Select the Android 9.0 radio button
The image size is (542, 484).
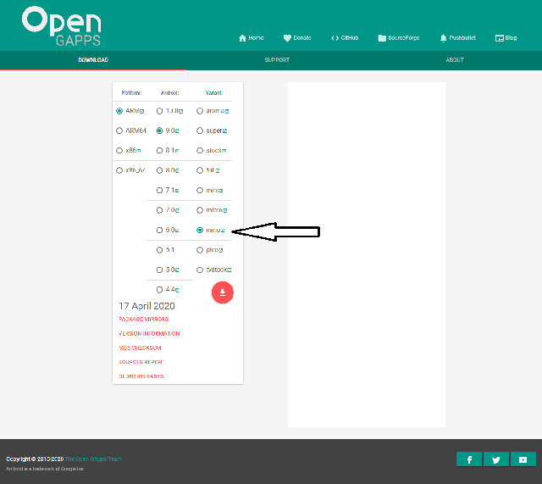click(x=159, y=131)
